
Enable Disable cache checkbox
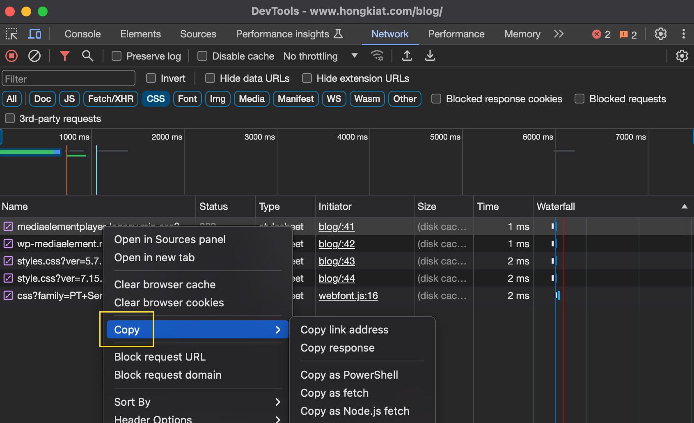(x=202, y=56)
